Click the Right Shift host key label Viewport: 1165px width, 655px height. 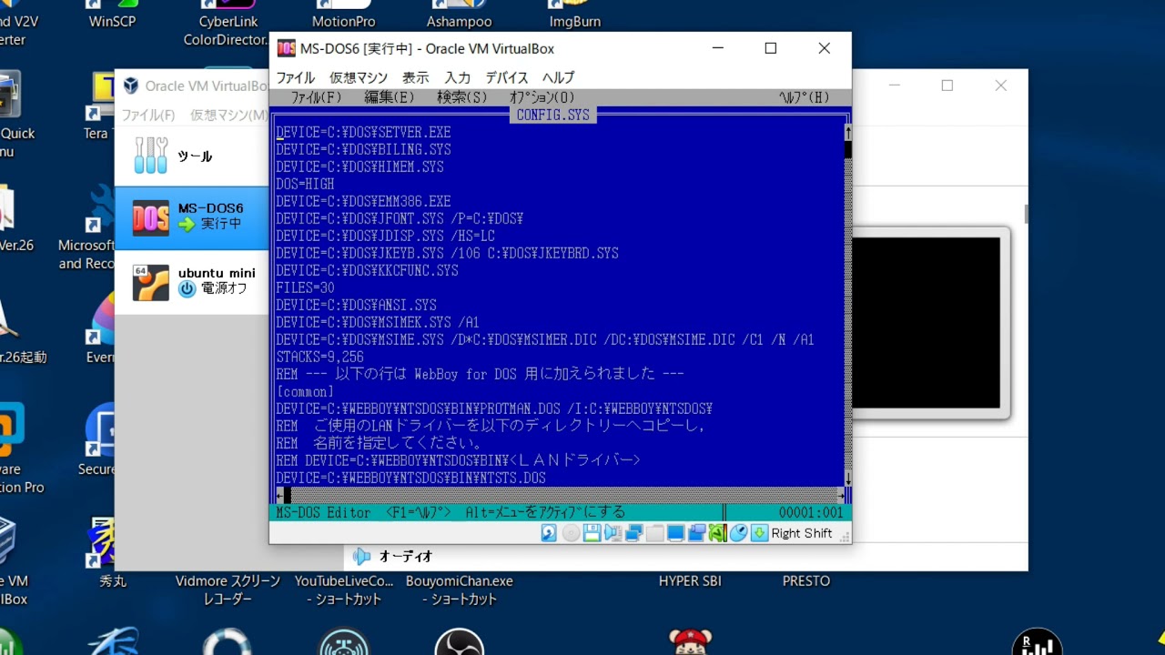point(802,533)
